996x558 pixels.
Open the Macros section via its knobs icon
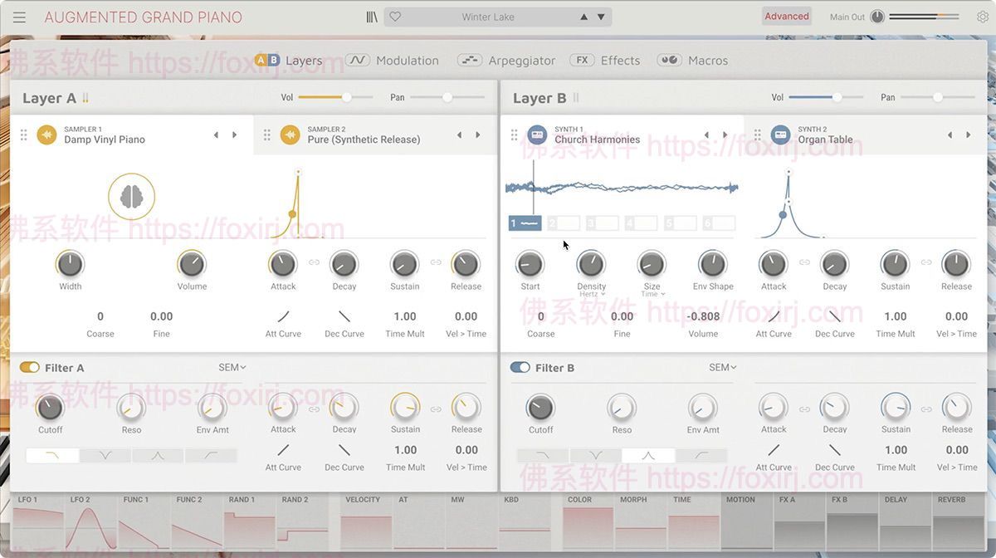click(668, 60)
